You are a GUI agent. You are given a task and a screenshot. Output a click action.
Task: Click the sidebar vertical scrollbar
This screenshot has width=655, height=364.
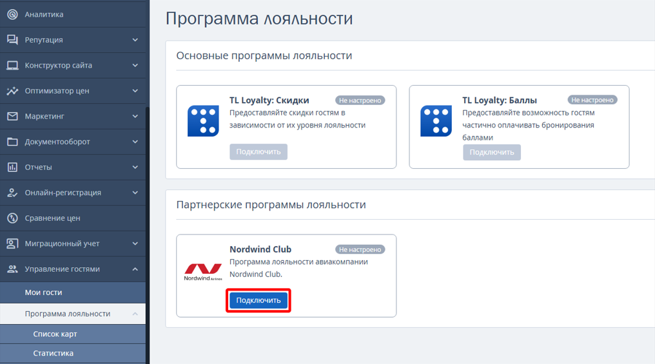tap(148, 236)
